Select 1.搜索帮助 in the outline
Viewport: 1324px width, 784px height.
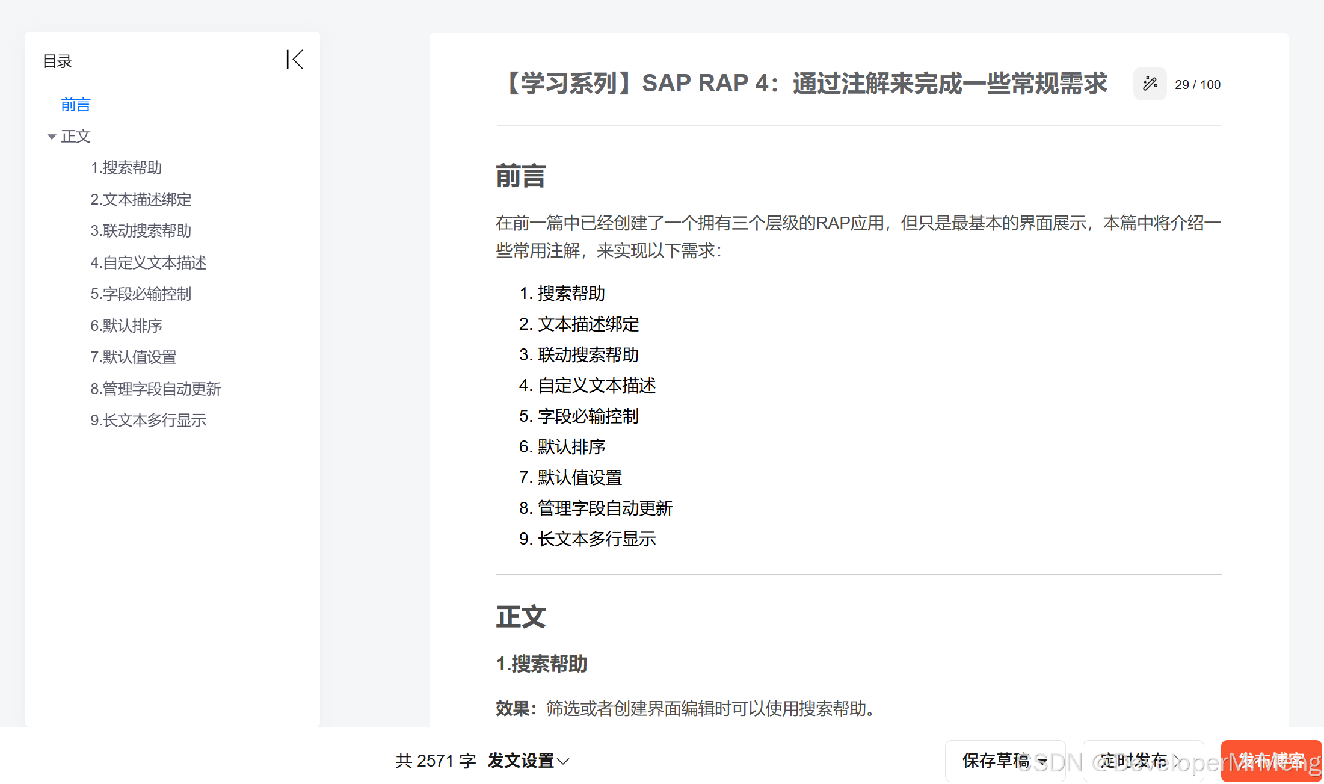126,167
